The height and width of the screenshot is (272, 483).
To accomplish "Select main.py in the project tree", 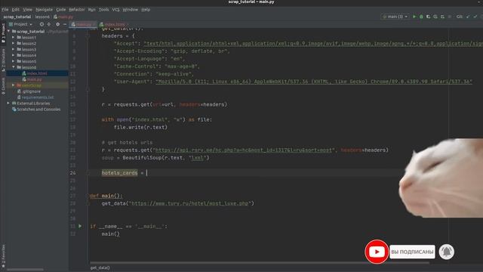I will pos(34,79).
